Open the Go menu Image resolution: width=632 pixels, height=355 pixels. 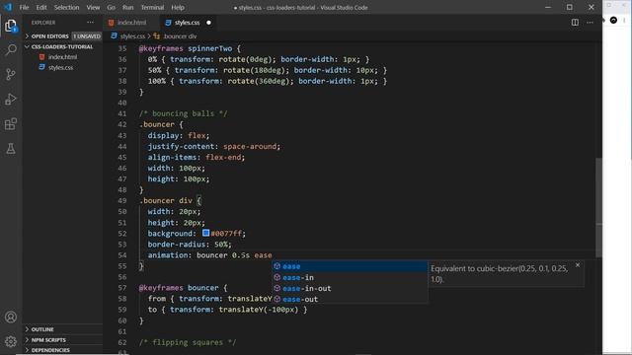coord(112,7)
